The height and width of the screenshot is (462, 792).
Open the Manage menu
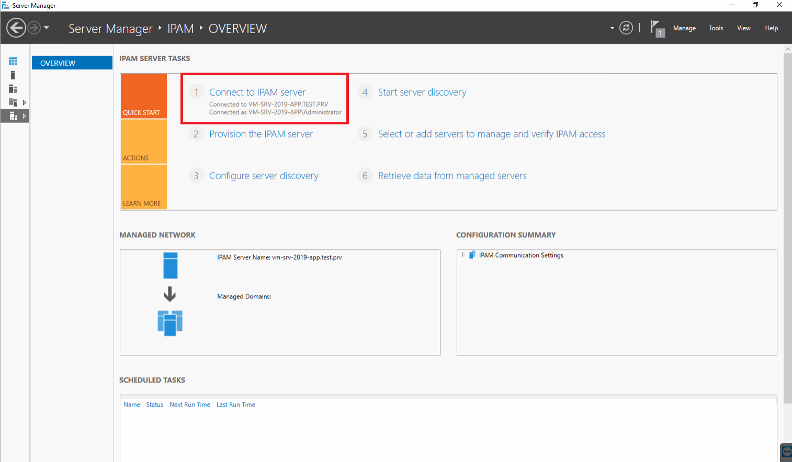[684, 28]
